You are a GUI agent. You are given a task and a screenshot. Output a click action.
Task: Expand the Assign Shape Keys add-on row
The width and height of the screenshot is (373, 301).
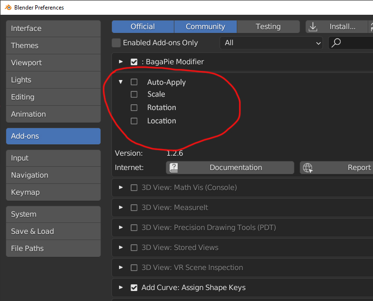121,287
